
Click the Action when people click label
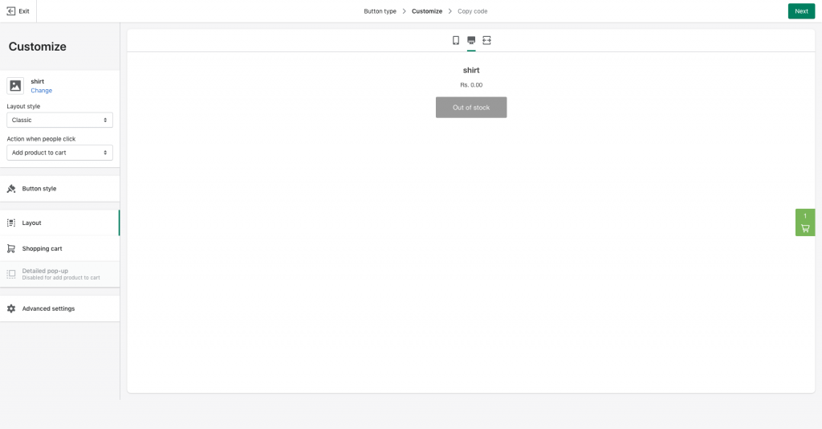42,139
